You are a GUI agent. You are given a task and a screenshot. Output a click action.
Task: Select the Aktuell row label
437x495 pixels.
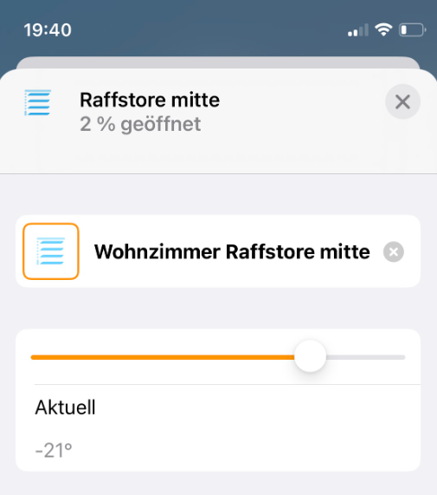click(x=65, y=407)
